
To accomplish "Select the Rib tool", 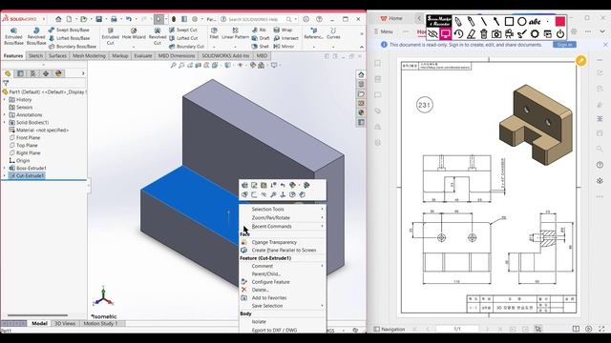I will click(x=259, y=30).
